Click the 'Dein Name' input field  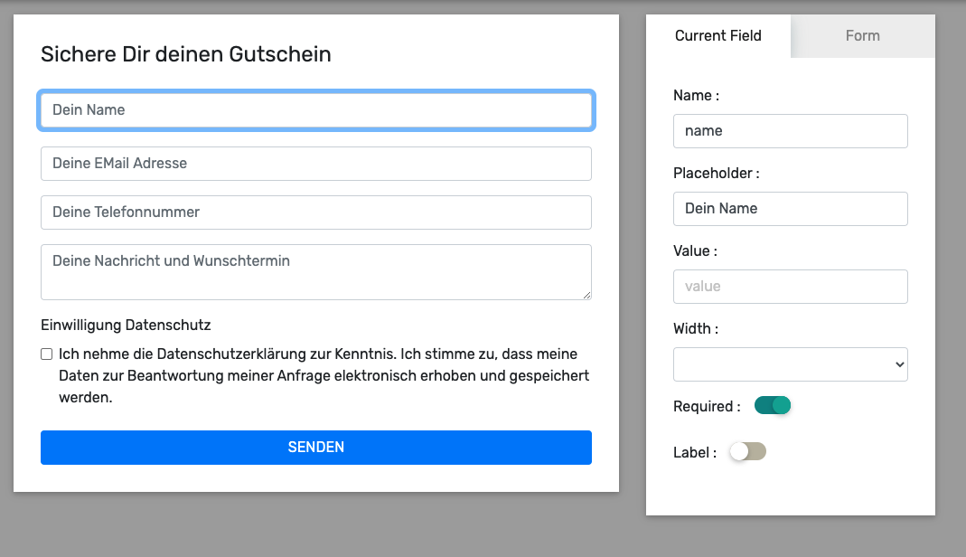click(x=315, y=110)
